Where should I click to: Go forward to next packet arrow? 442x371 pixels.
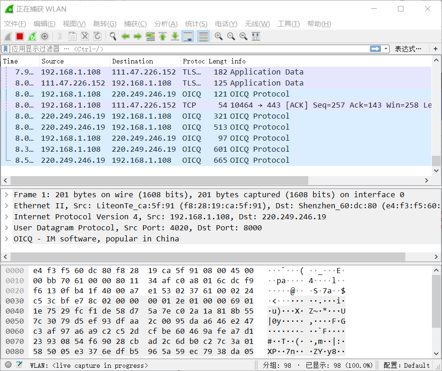point(138,36)
